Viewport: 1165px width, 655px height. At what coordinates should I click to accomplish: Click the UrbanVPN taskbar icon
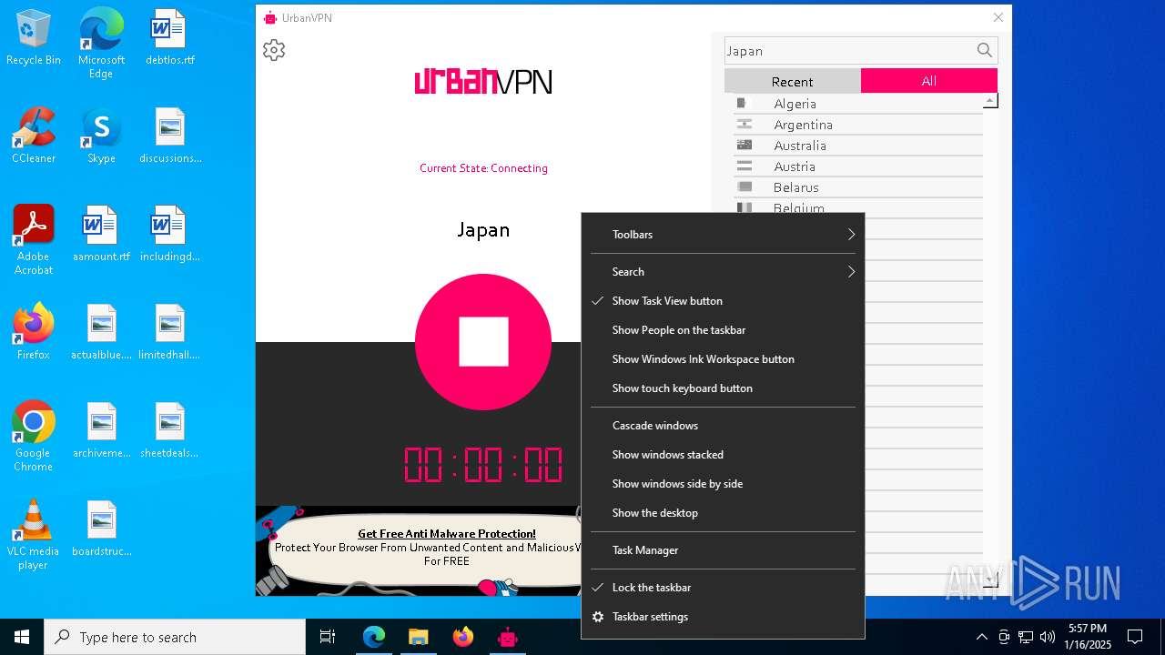(507, 637)
